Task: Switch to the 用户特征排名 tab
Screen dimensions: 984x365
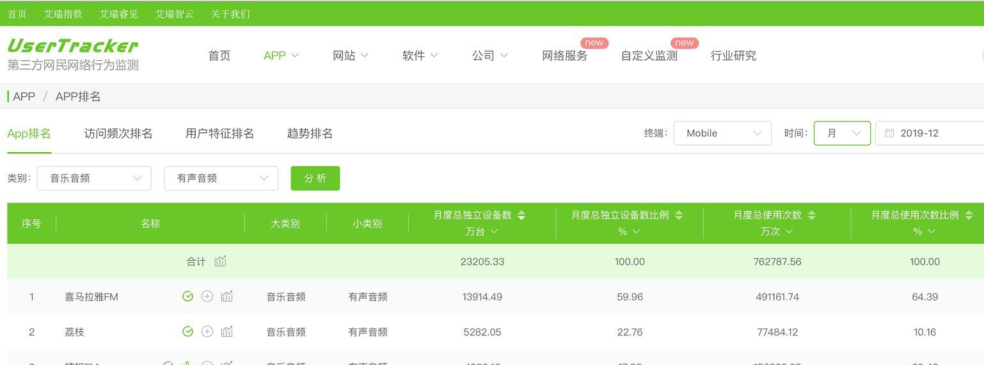Action: [219, 134]
